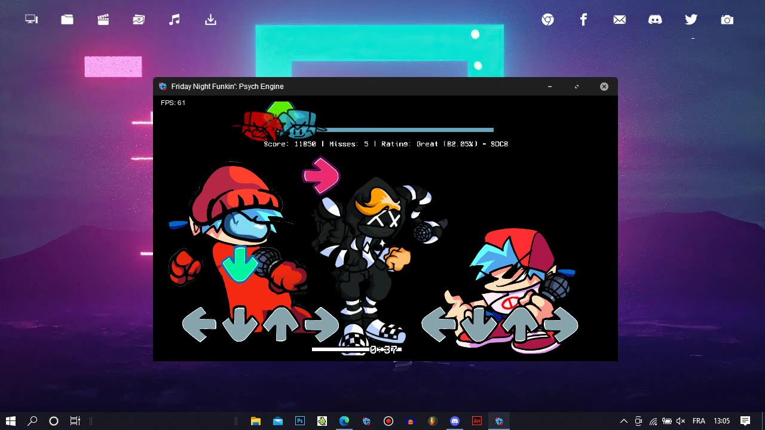
Task: Click the FNF window's taskbar icon
Action: [x=499, y=421]
